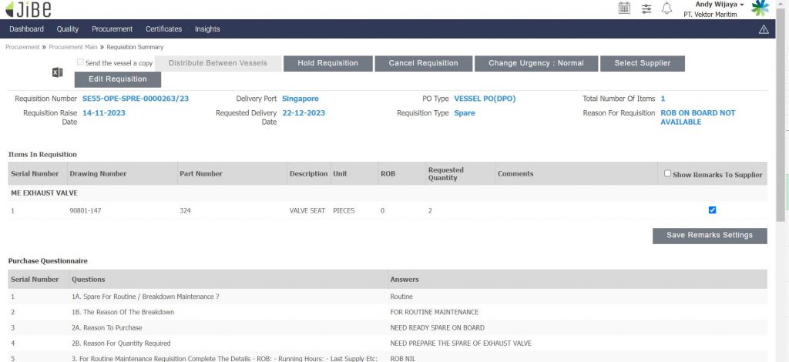Open the settings sliders icon
Screen dimensions: 789x362
(646, 8)
